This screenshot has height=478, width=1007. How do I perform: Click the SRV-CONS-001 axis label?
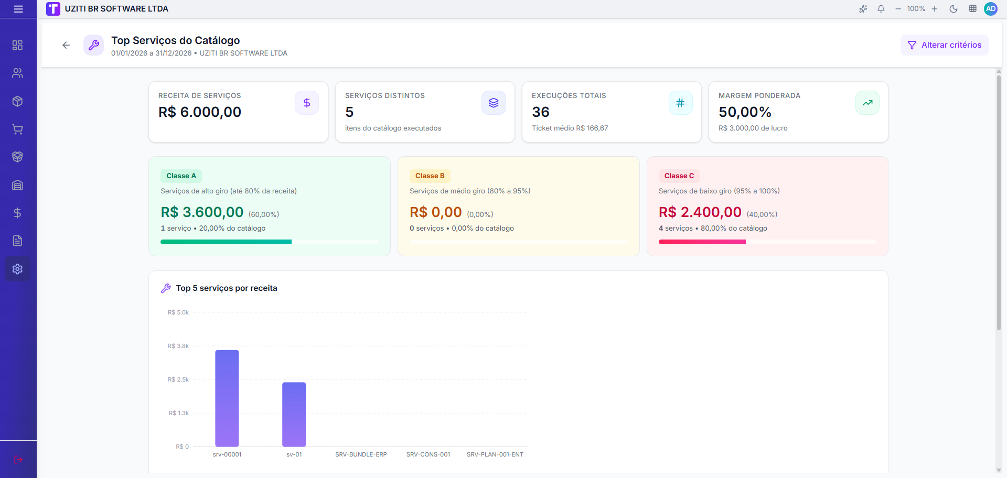point(428,455)
